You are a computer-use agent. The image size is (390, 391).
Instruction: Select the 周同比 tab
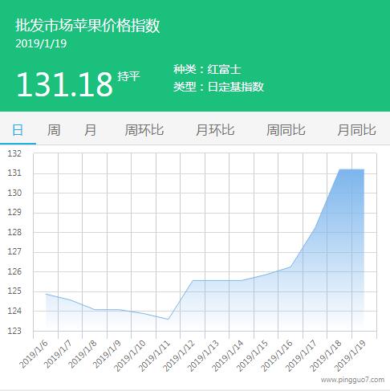286,130
